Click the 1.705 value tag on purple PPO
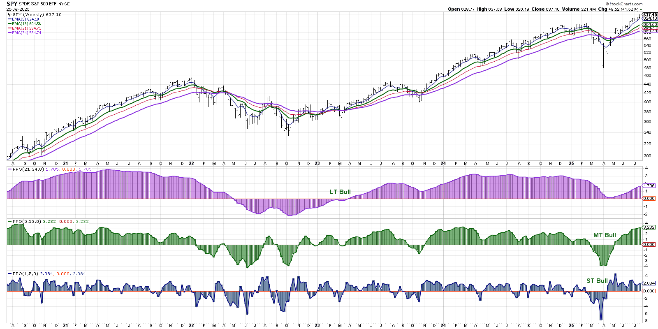Viewport: 658px width, 329px height. click(x=649, y=186)
